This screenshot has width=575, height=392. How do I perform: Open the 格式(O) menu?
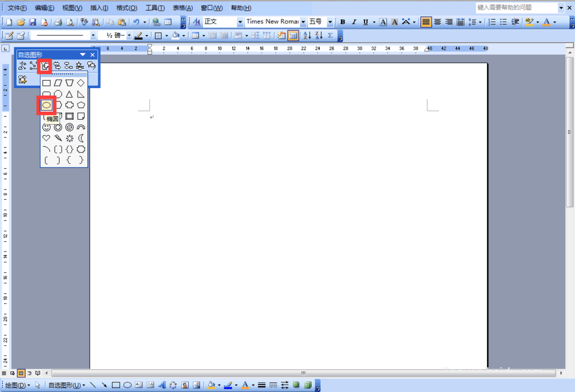click(x=126, y=7)
